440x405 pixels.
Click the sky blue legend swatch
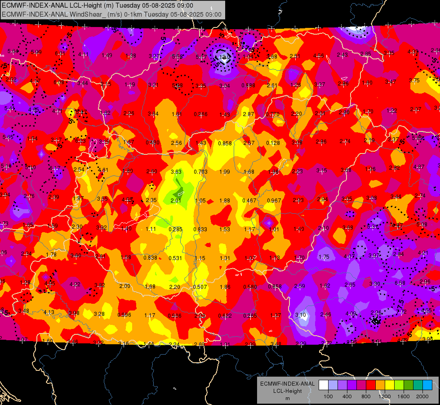(x=427, y=385)
